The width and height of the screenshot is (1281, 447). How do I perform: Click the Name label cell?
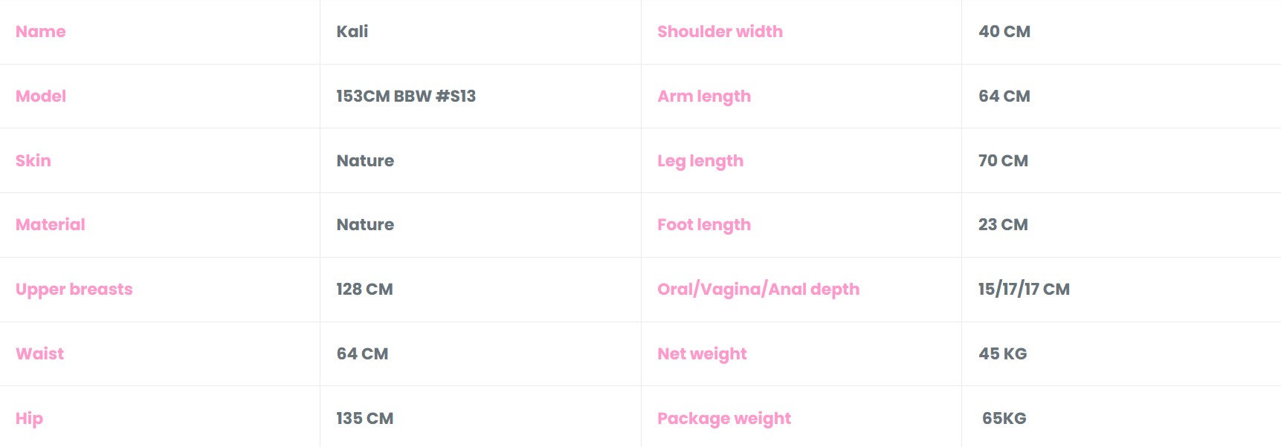41,32
